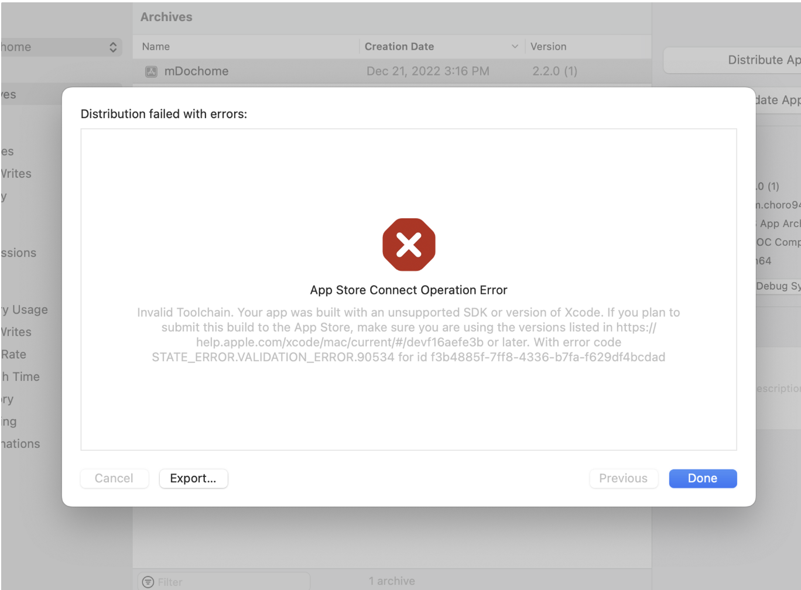
Task: Select Disk Writes under Reports in sidebar
Action: [16, 174]
